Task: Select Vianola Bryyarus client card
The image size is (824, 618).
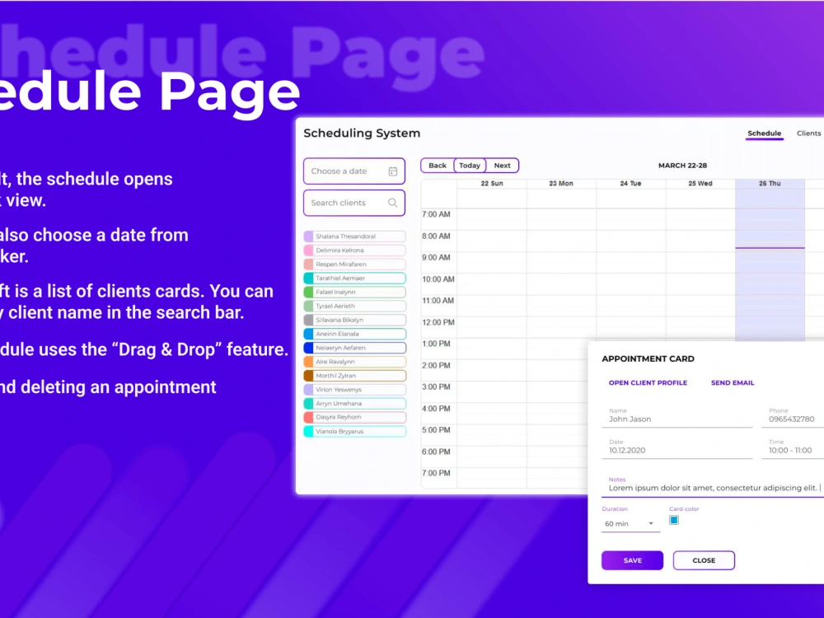Action: [x=354, y=432]
